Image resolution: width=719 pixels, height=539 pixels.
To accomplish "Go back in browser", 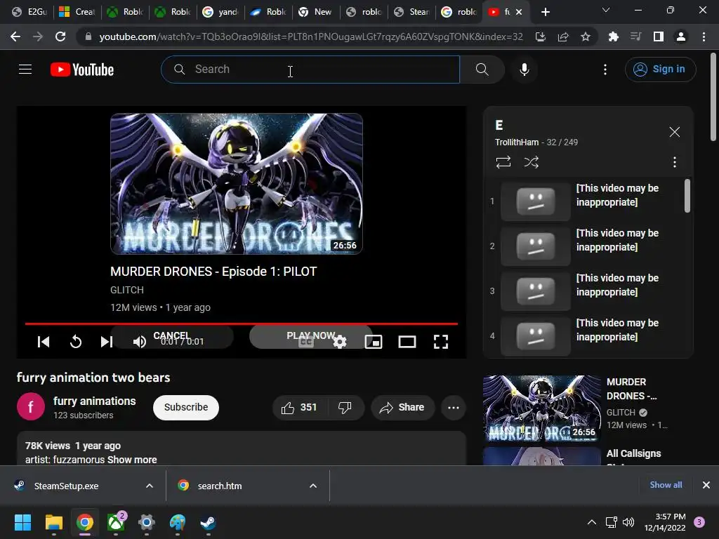I will click(x=15, y=36).
